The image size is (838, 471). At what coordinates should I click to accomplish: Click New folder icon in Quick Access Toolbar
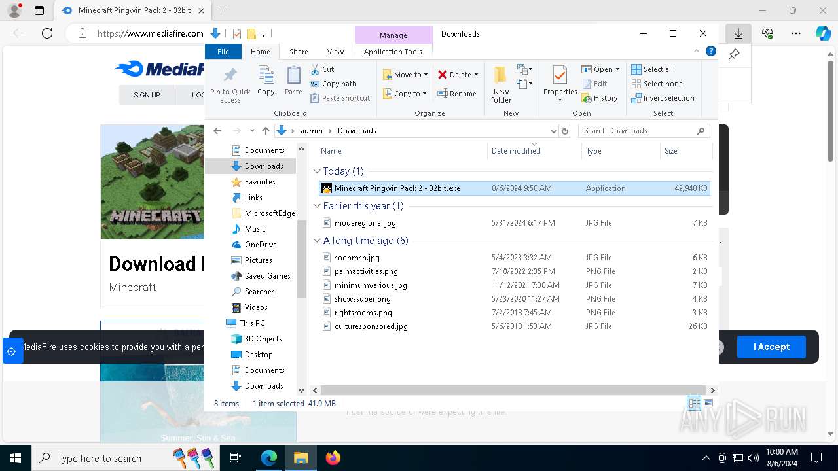point(251,34)
